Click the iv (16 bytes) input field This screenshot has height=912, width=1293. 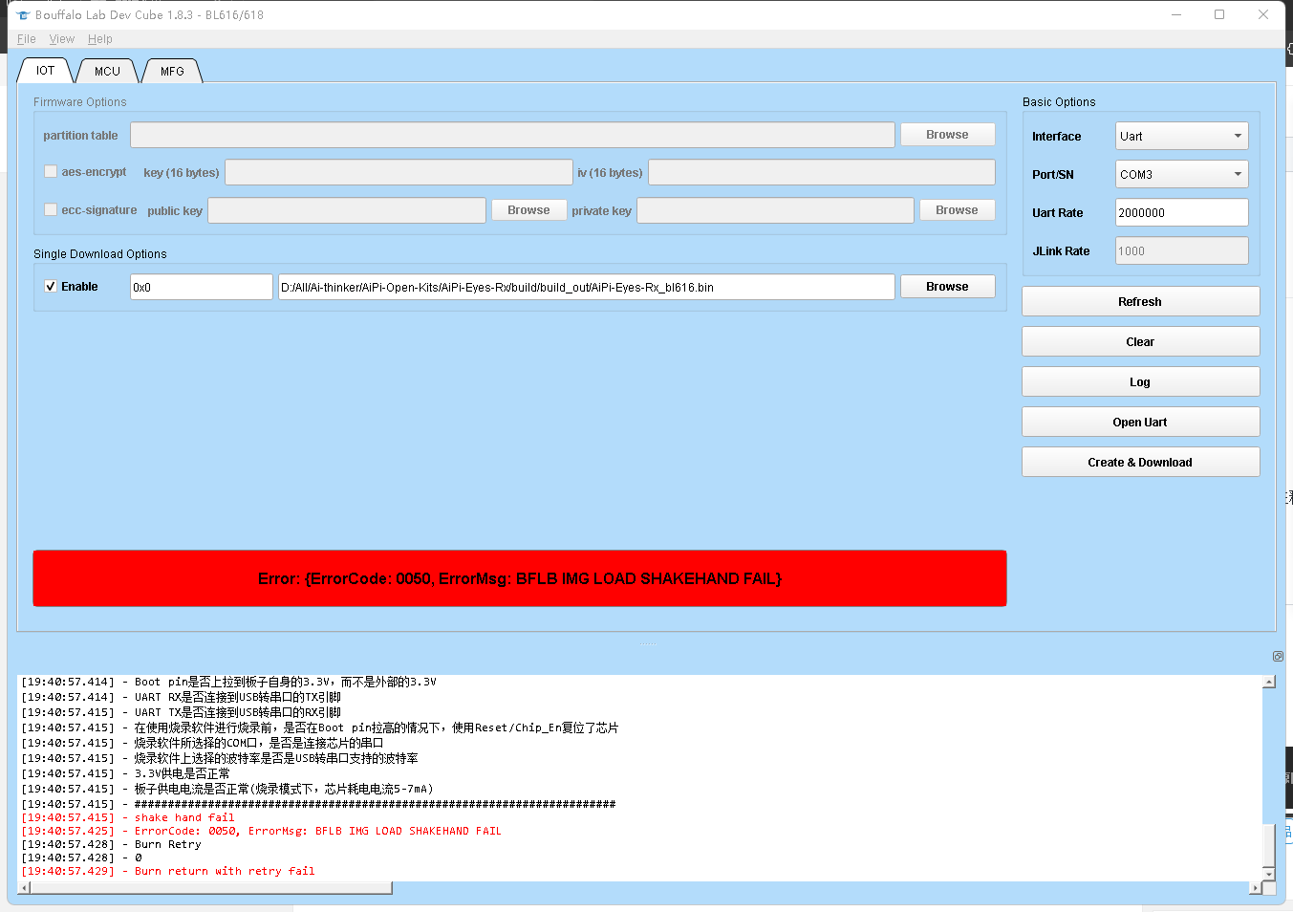(x=822, y=172)
